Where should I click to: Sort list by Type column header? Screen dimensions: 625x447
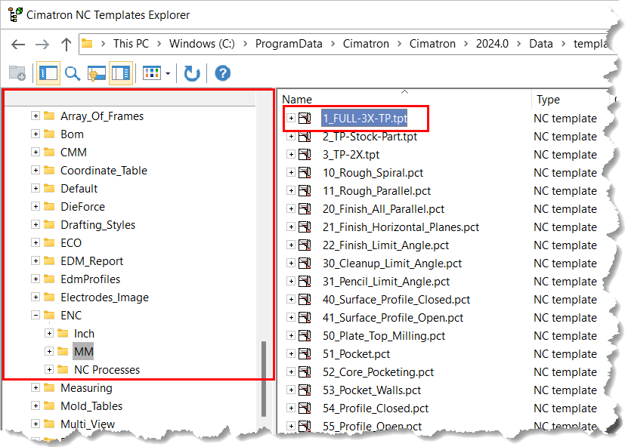tap(548, 99)
